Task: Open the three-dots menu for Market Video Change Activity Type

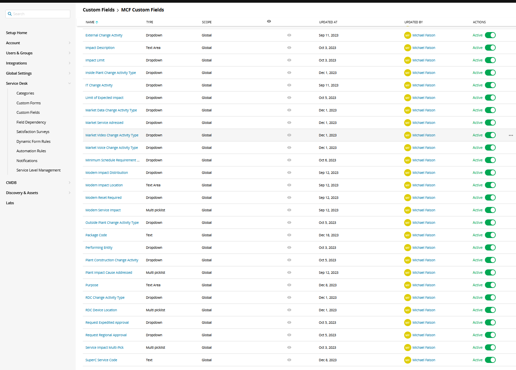Action: point(511,135)
